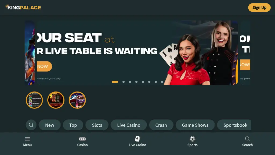
Task: Open the second red slot story circle
Action: 56,100
